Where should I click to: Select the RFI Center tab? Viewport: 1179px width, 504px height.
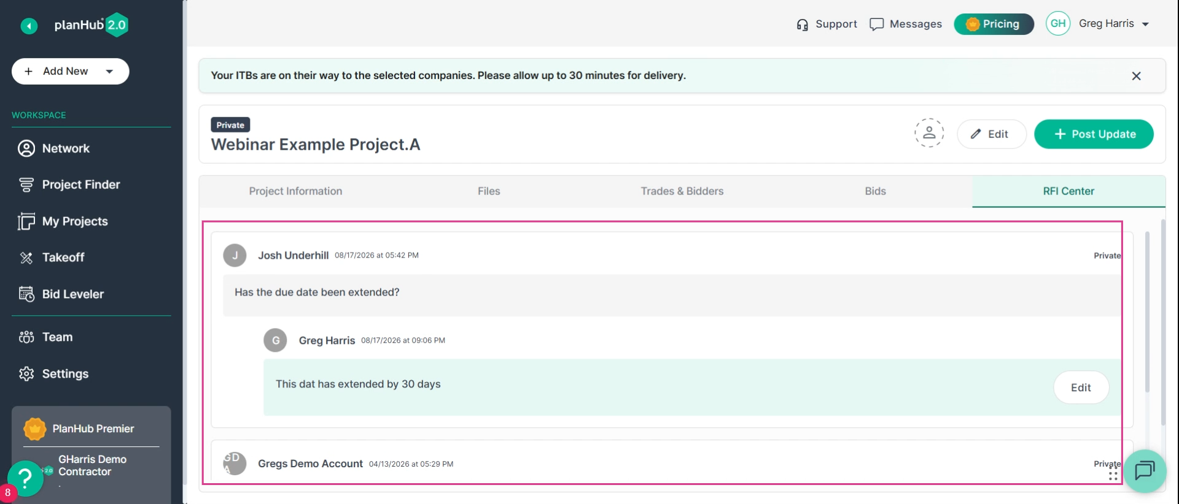tap(1068, 191)
